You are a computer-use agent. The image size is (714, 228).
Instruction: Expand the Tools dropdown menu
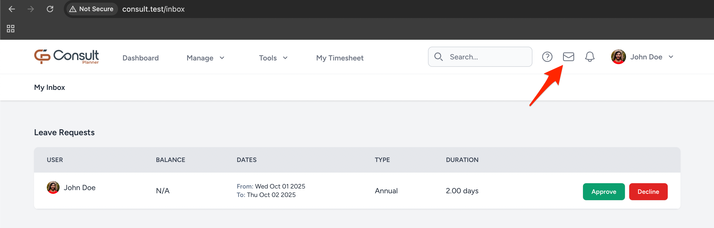tap(273, 58)
